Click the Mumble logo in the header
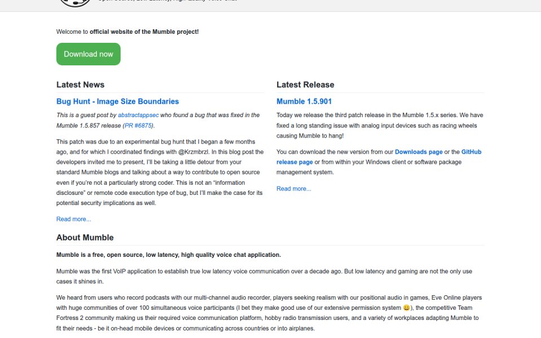This screenshot has height=338, width=541. point(75,3)
